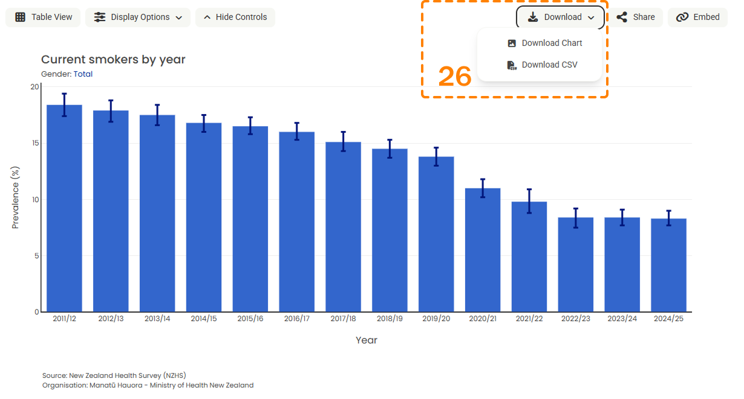
Task: Select the Download CSV menu option
Action: click(x=549, y=65)
